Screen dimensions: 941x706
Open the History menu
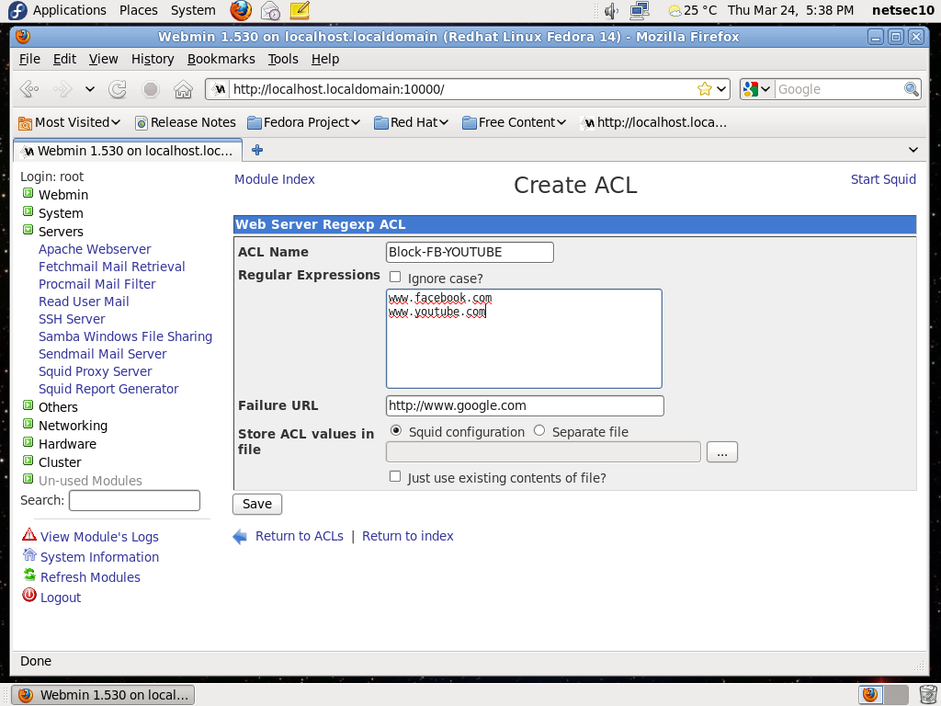(x=153, y=59)
